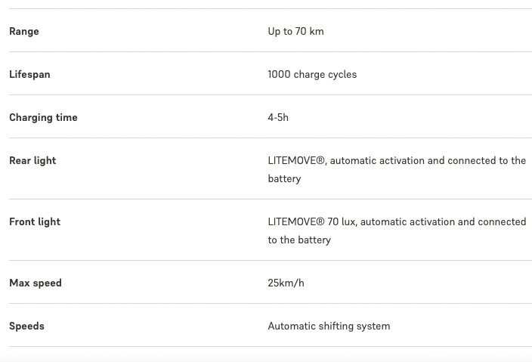Click the Range specification label
The image size is (532, 362).
[x=24, y=31]
